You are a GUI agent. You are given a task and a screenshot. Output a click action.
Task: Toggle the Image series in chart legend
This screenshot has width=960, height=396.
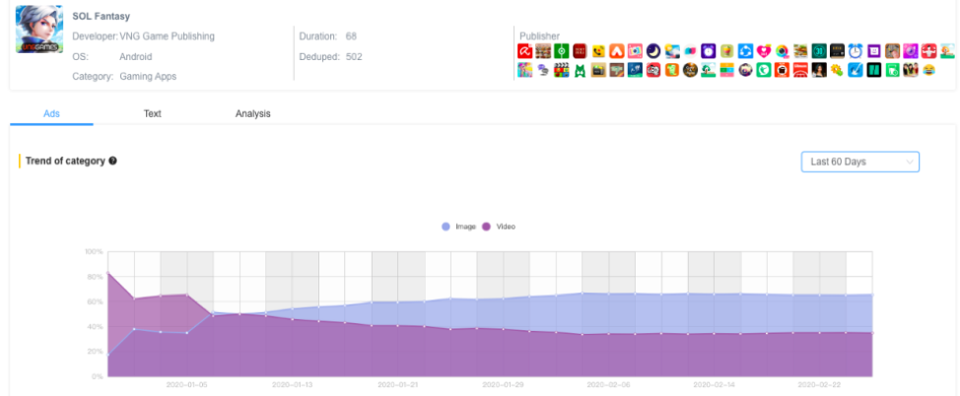[458, 227]
